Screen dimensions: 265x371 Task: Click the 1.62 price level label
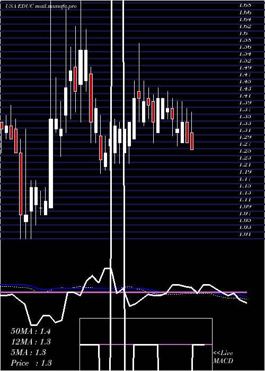245,26
